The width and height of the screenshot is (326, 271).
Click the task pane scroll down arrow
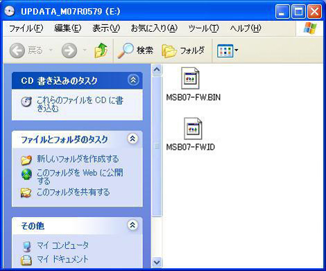click(x=157, y=262)
